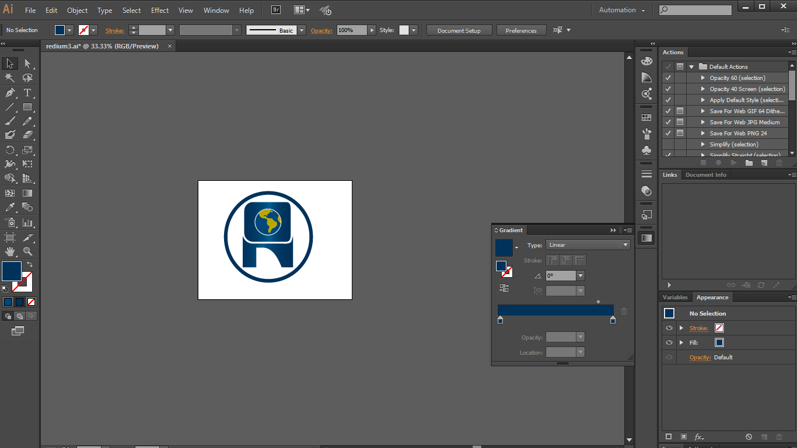The image size is (797, 448).
Task: Toggle dialog box for Save For Web GIF
Action: coord(680,111)
